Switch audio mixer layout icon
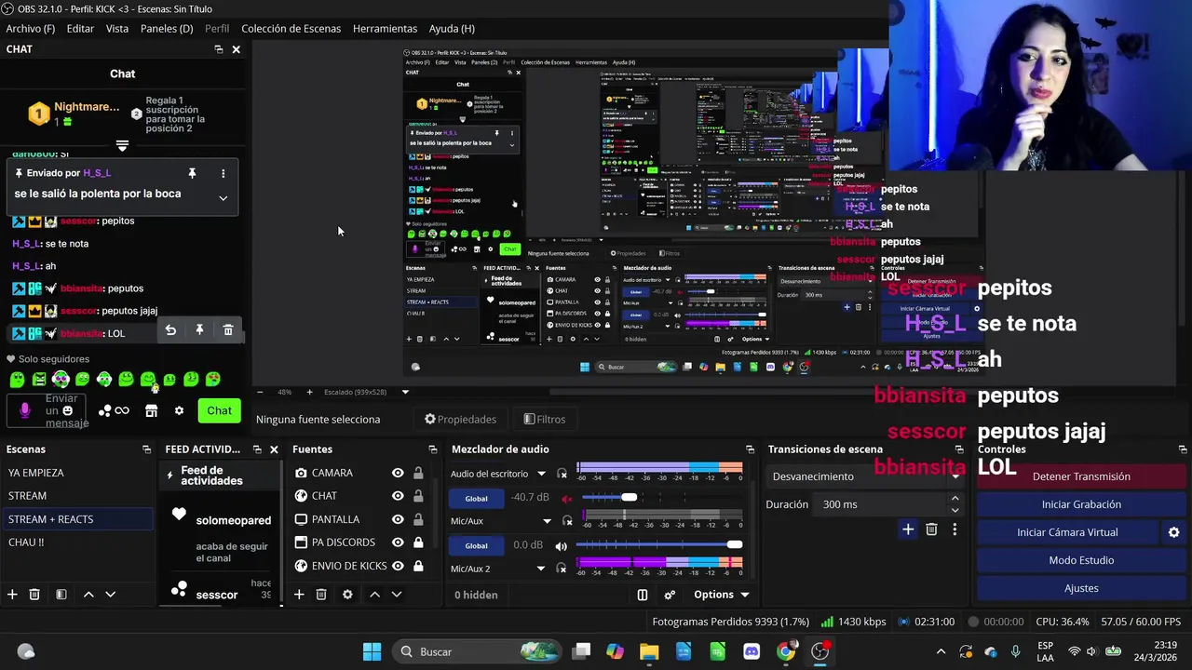The image size is (1192, 670). (x=643, y=595)
